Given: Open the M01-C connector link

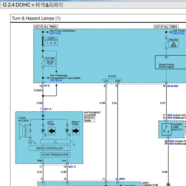Looking at the screenshot, I should (72, 167).
